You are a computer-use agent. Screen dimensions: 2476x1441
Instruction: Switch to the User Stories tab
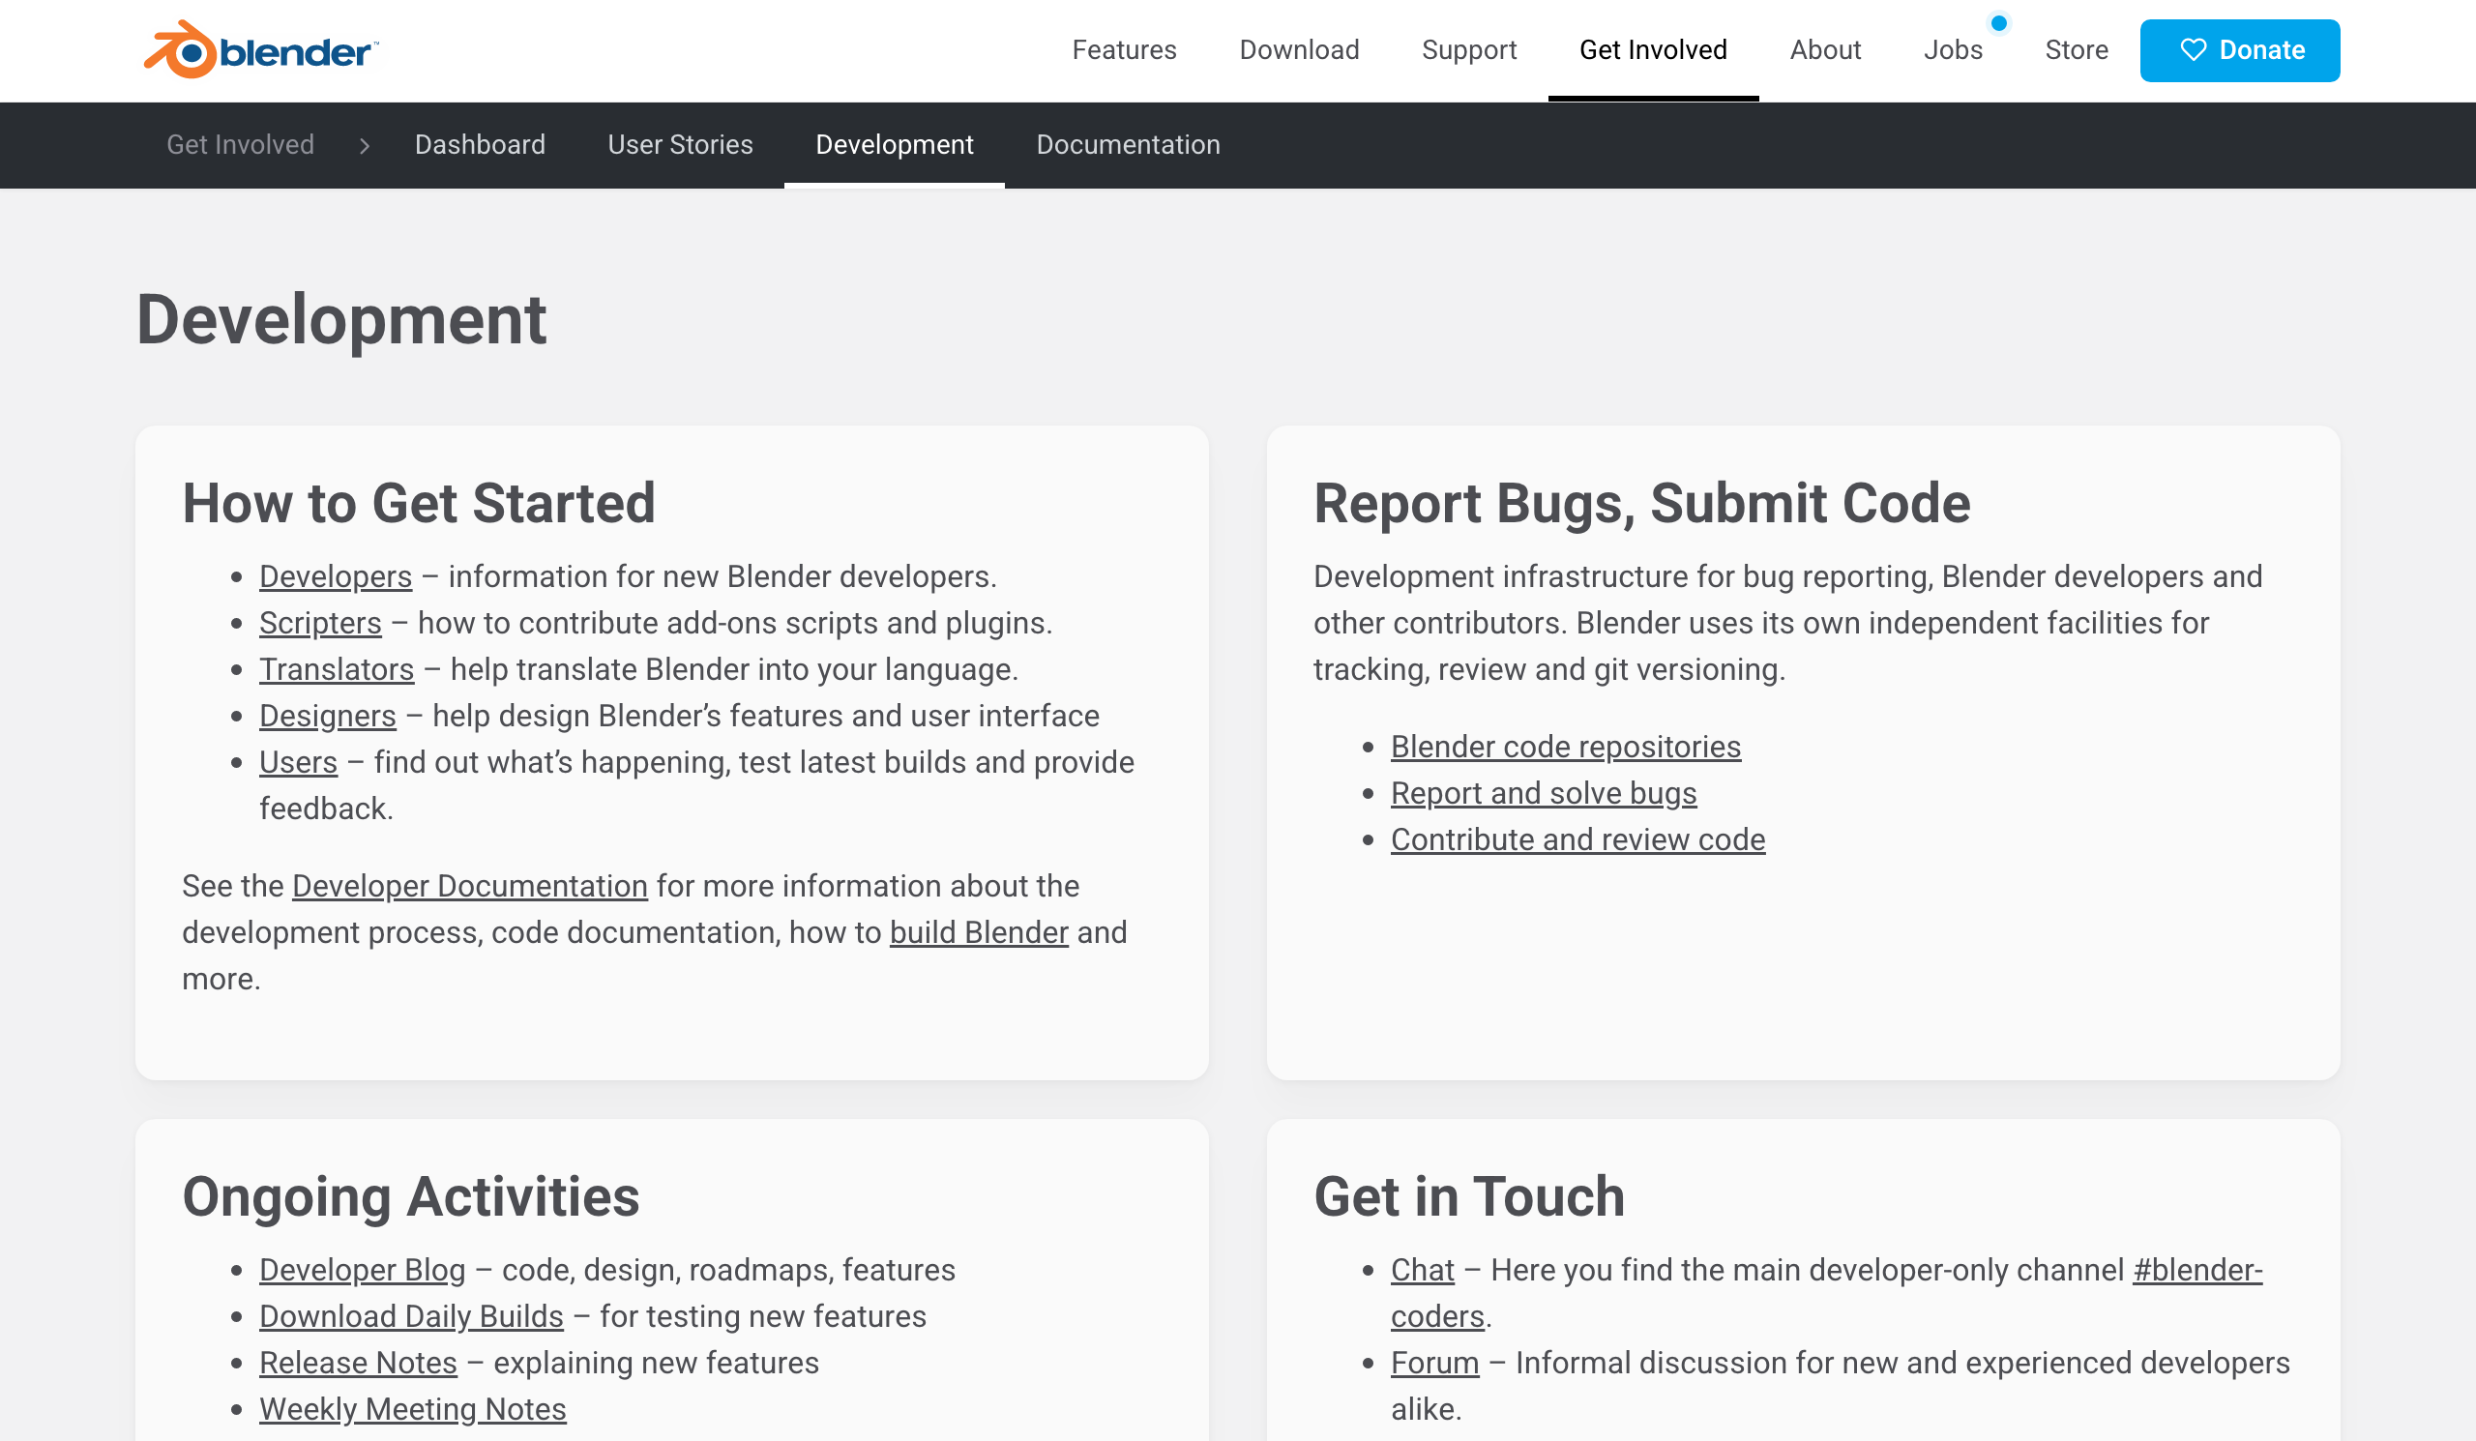click(x=680, y=144)
